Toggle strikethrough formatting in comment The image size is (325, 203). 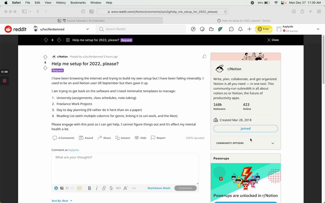point(111,188)
